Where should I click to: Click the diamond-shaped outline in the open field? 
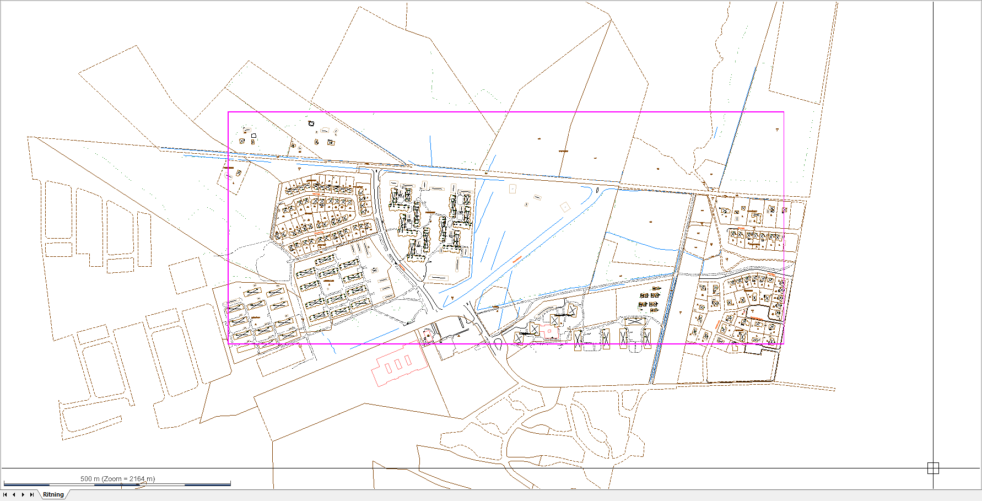pyautogui.click(x=565, y=207)
